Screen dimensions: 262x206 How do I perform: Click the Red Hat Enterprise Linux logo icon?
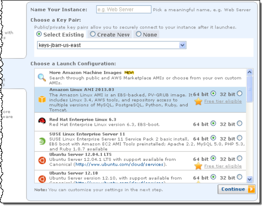coord(42,121)
